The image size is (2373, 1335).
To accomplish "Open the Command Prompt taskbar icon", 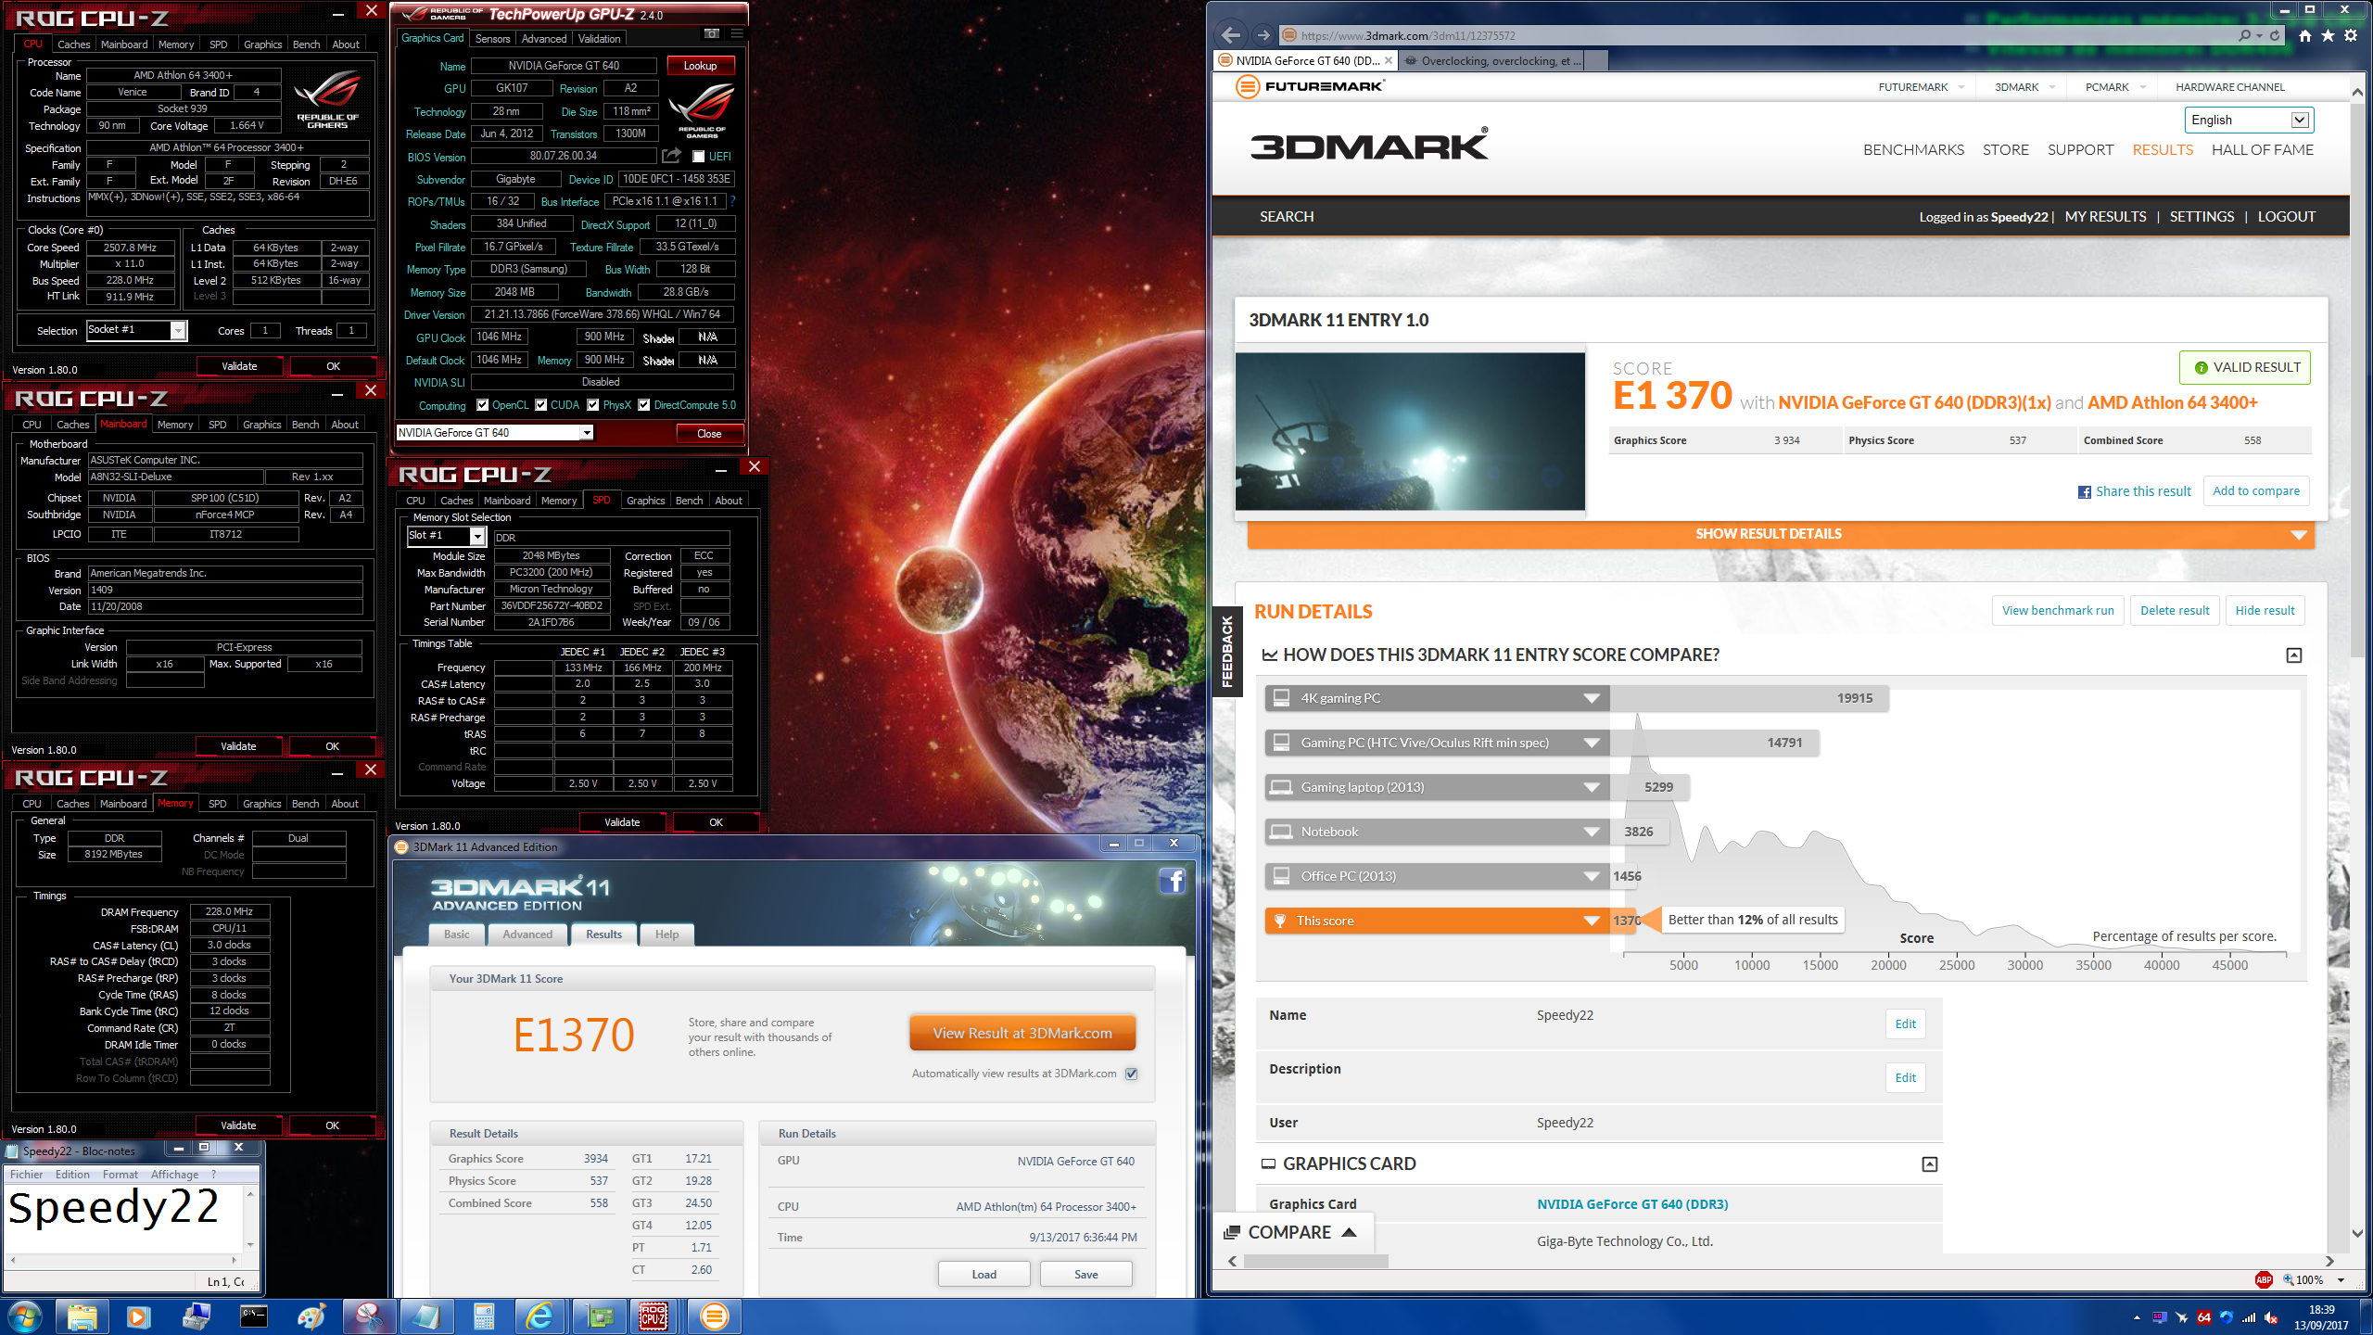I will 253,1316.
